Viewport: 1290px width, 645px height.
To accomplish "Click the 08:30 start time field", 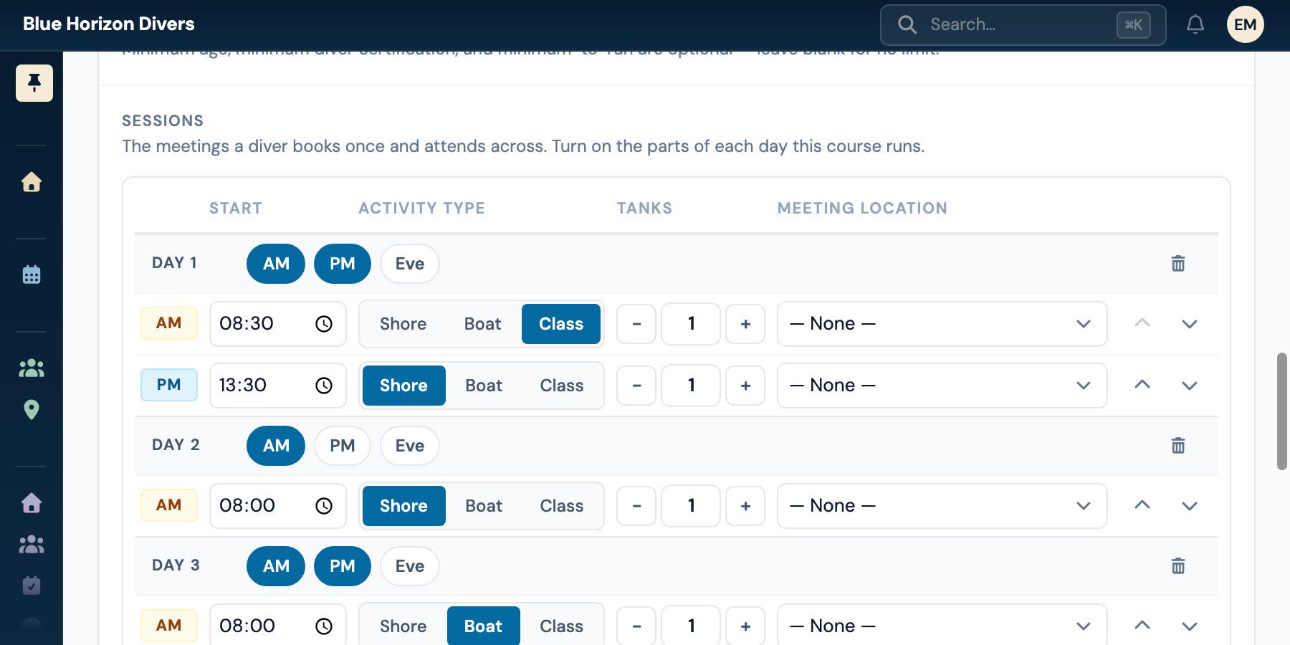I will (x=278, y=324).
